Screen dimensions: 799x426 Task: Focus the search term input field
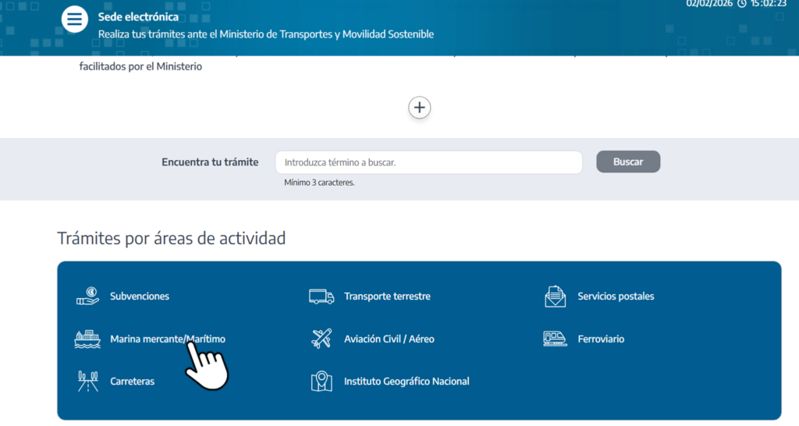pyautogui.click(x=428, y=162)
